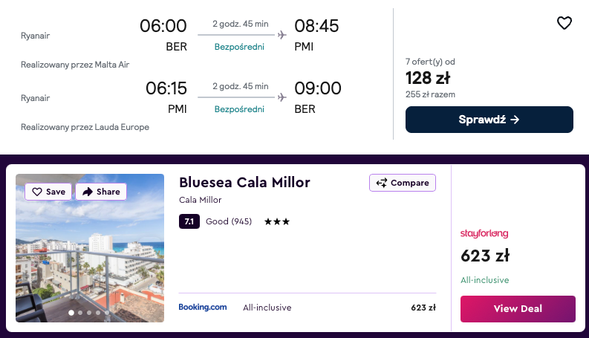This screenshot has width=589, height=338.
Task: Click the stayforlong provider logo
Action: (484, 233)
